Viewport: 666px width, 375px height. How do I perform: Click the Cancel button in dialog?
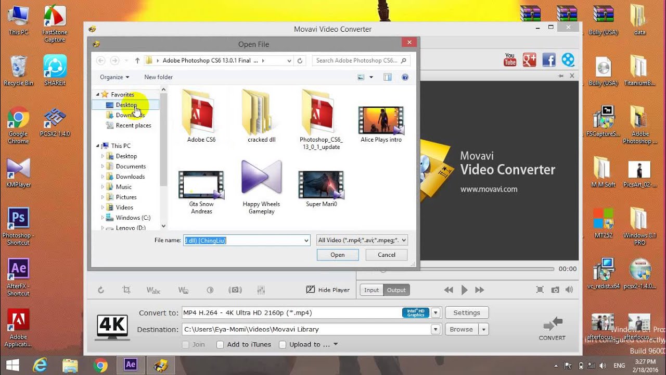click(x=387, y=255)
